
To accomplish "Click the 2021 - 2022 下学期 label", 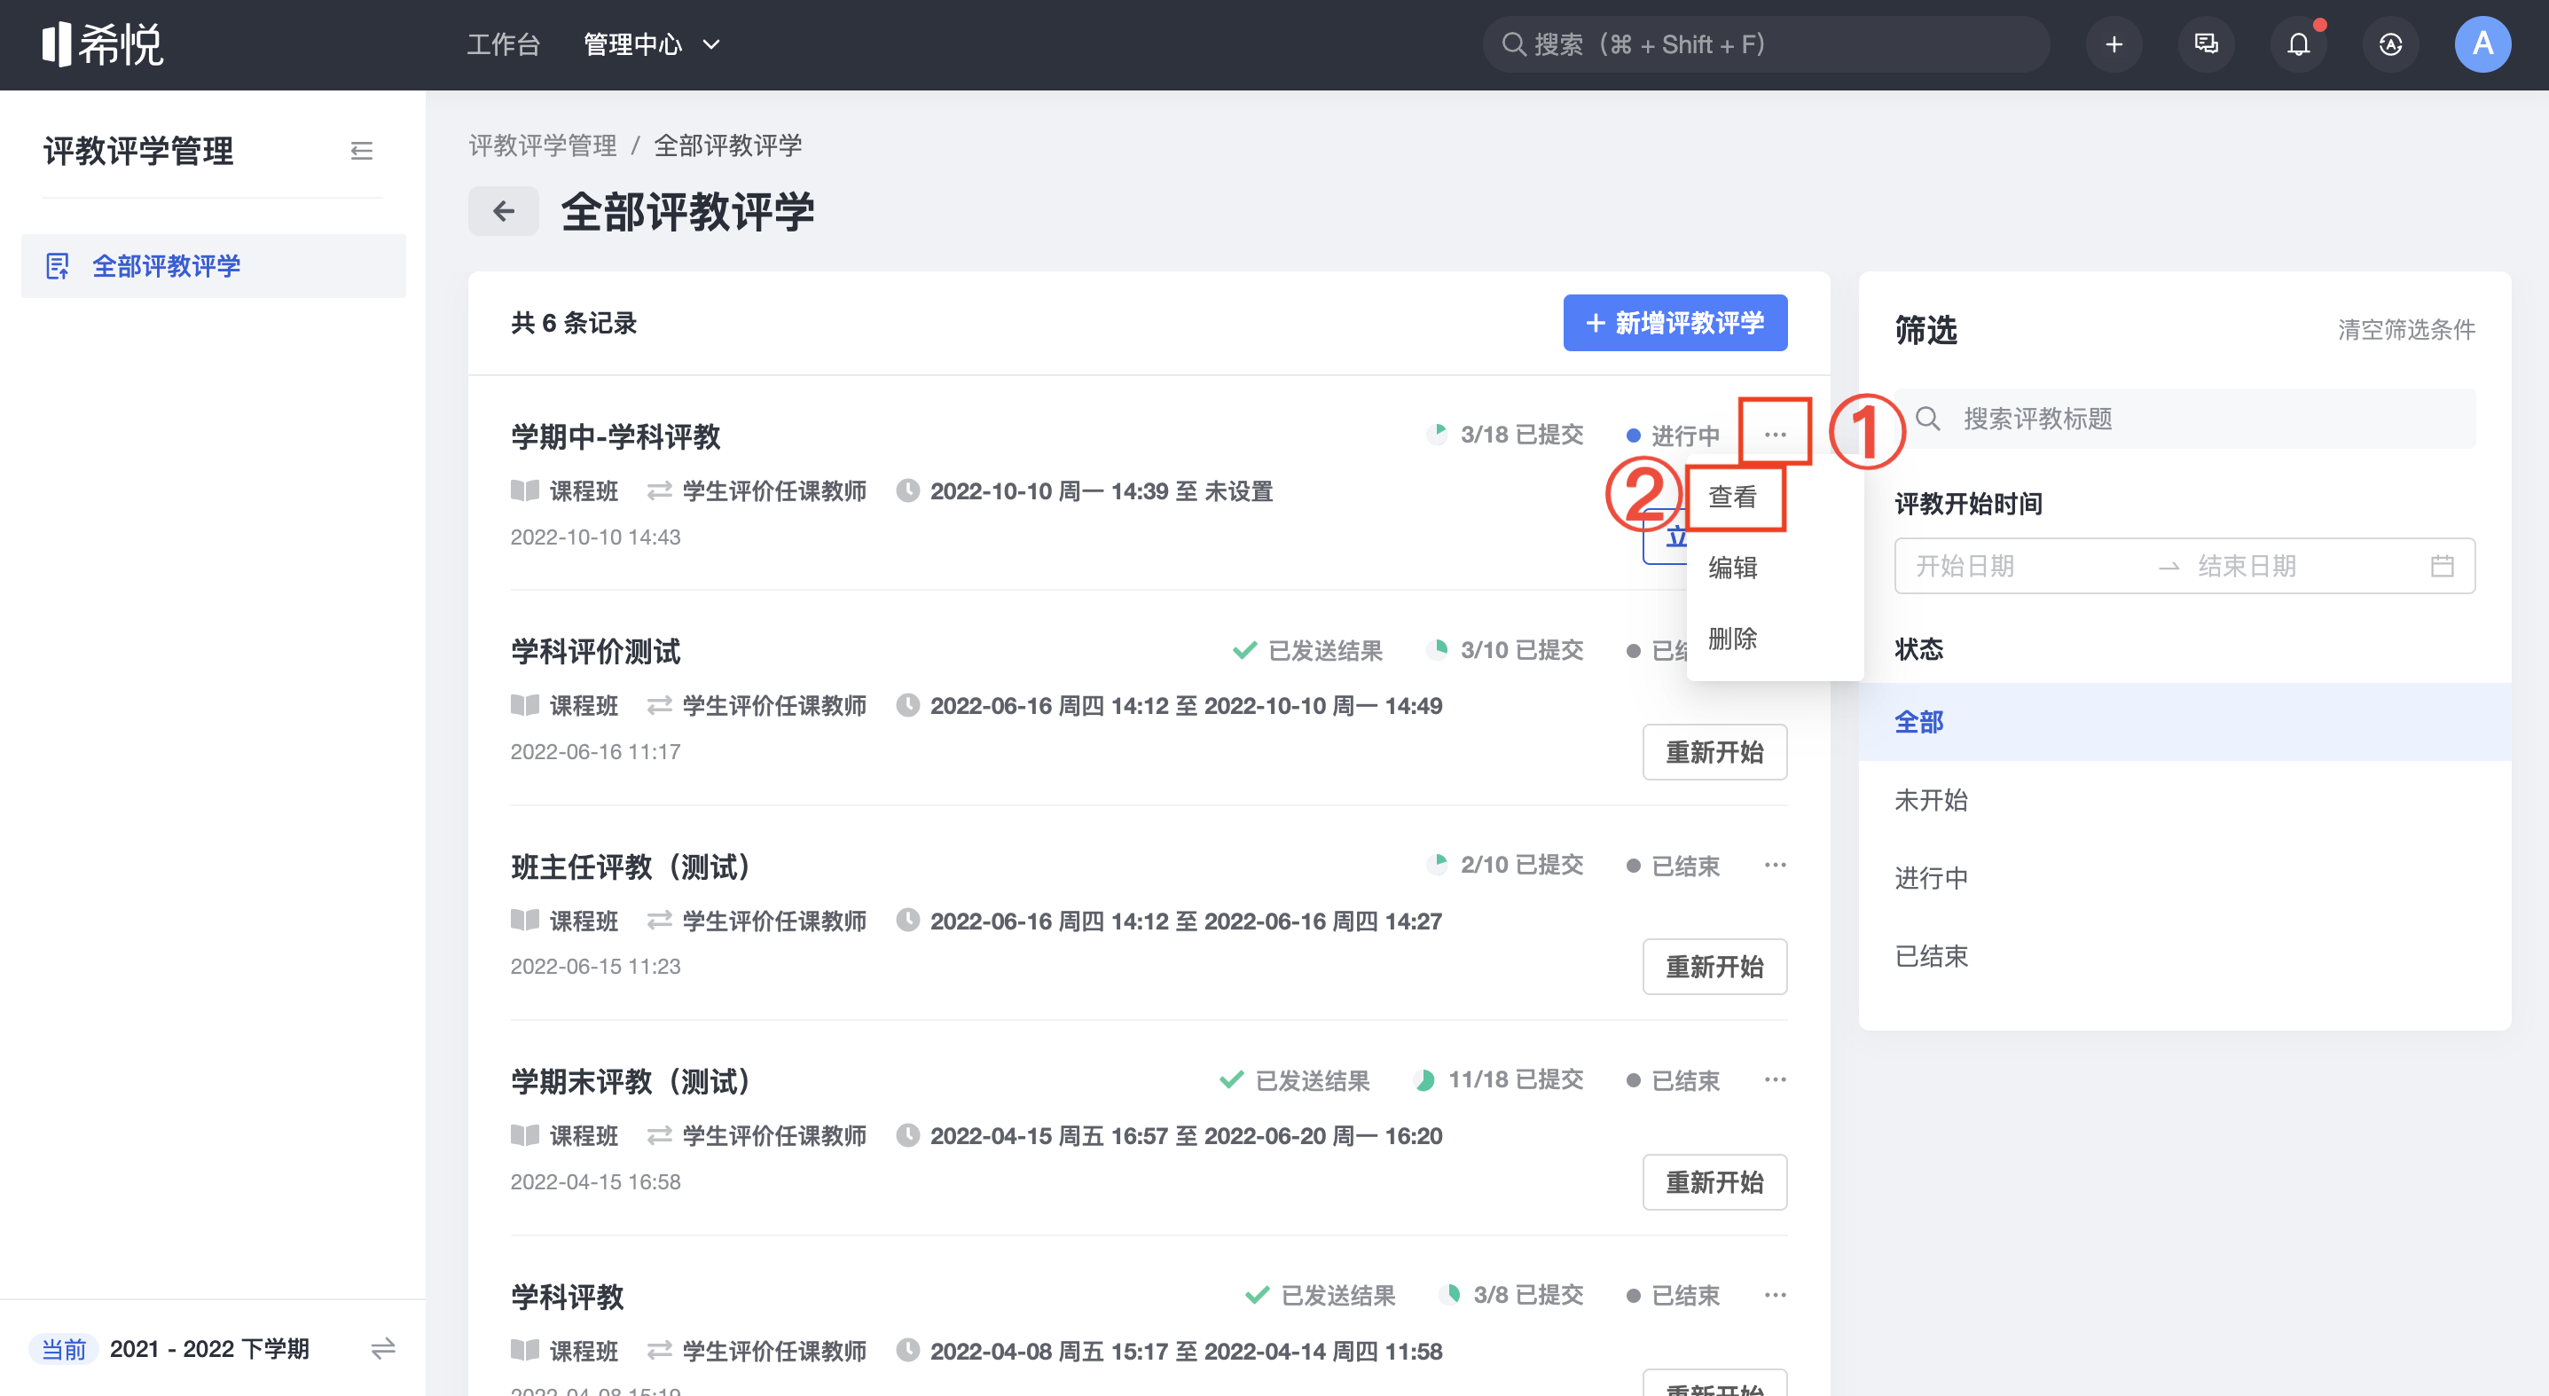I will point(210,1348).
